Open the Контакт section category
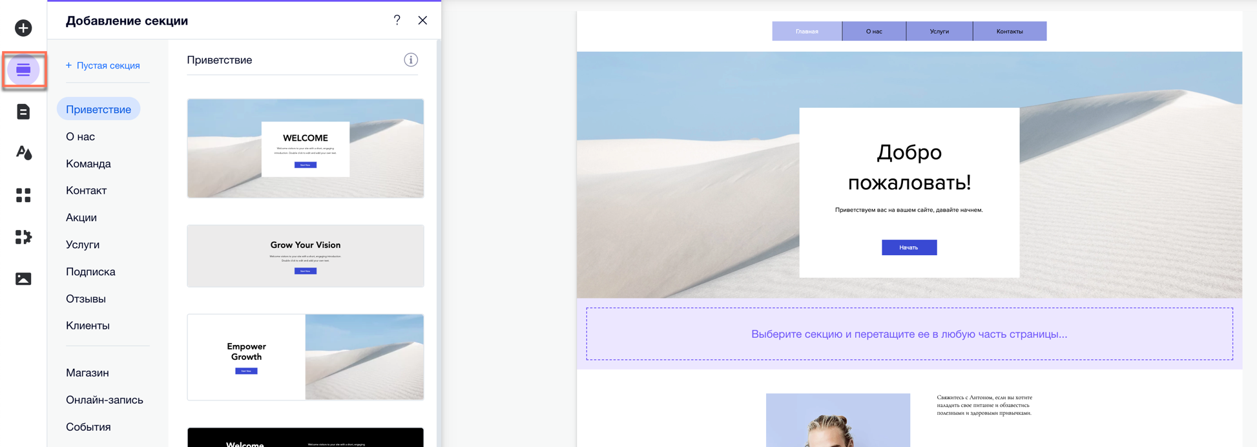The image size is (1257, 447). 86,191
